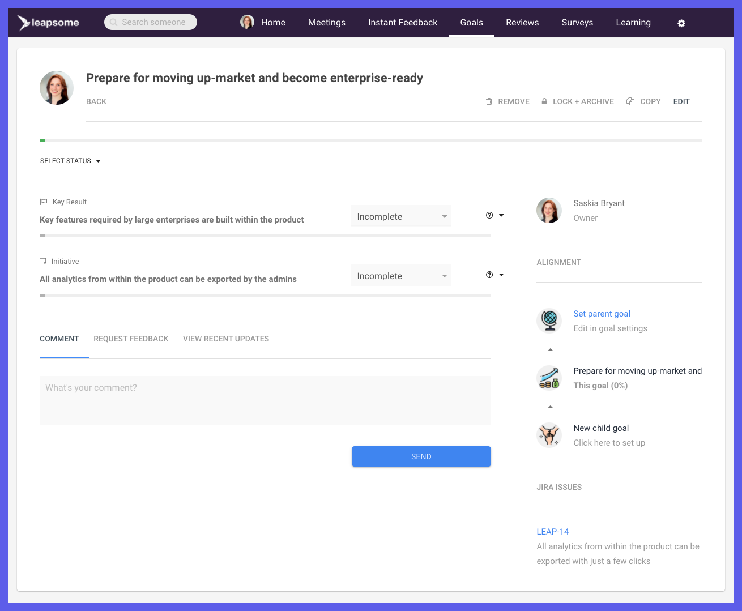Click the copy icon beside COPY
The image size is (742, 611).
pyautogui.click(x=630, y=101)
